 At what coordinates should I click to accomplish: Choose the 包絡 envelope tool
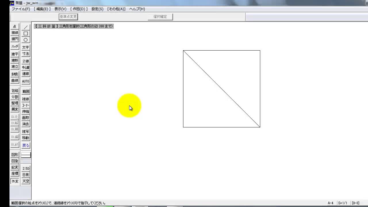15,91
